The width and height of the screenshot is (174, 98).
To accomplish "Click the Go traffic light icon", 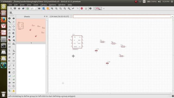I will [86, 8].
